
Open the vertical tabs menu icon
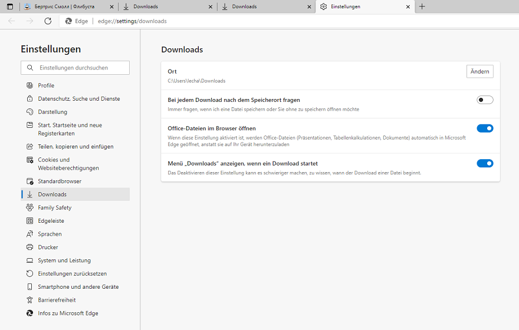10,6
